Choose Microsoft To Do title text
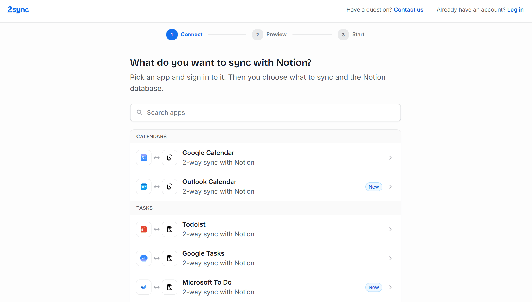 point(207,282)
